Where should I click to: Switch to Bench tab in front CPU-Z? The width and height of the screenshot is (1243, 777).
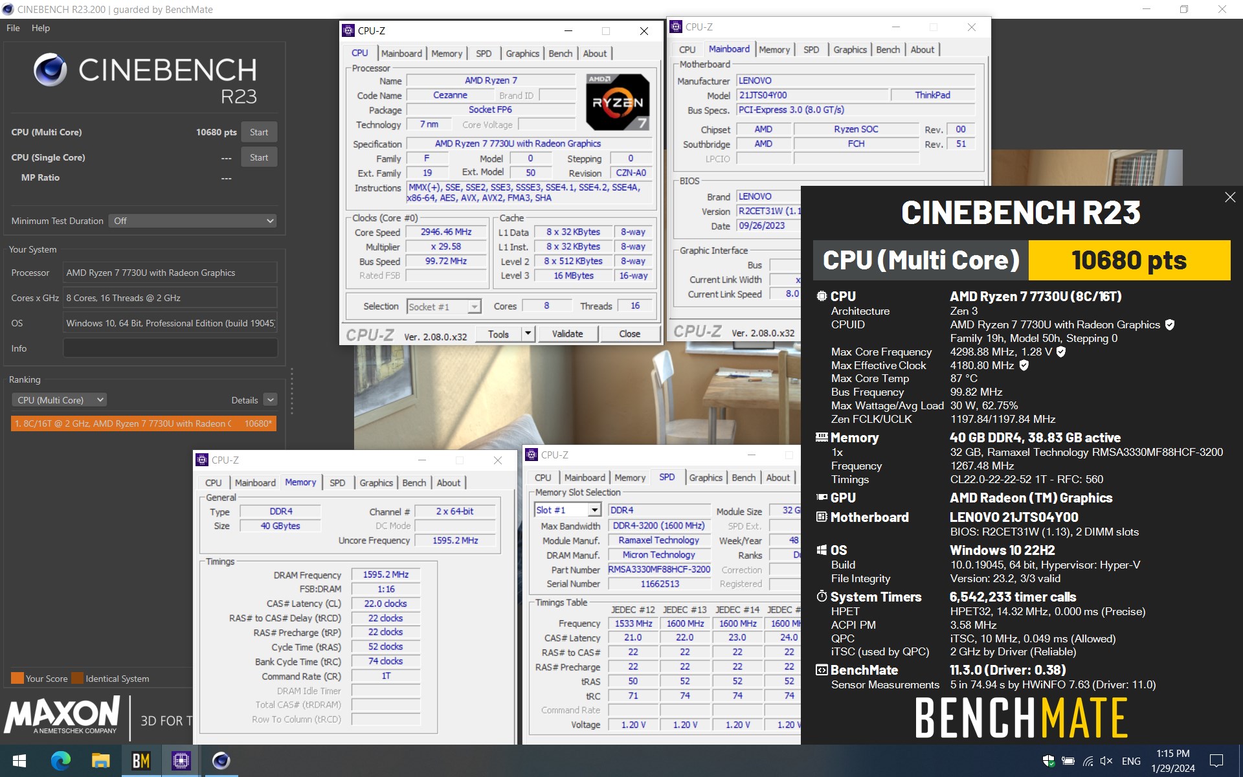pos(561,54)
